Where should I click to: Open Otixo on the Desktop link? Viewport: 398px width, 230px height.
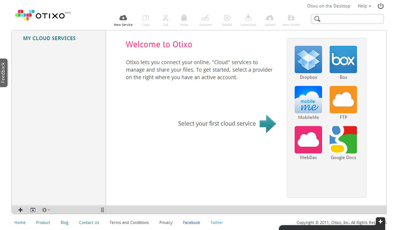pyautogui.click(x=328, y=6)
